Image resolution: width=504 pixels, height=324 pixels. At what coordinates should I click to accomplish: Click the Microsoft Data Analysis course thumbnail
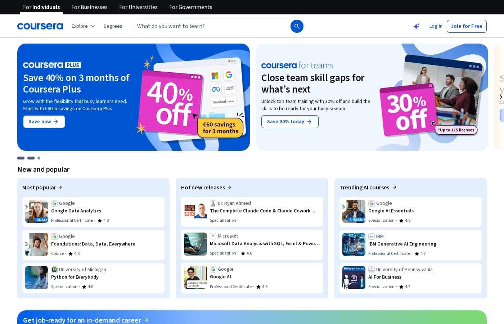(x=195, y=244)
